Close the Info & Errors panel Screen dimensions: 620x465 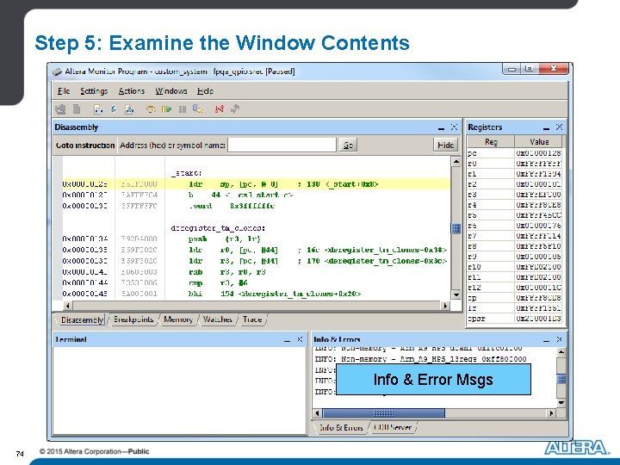559,339
